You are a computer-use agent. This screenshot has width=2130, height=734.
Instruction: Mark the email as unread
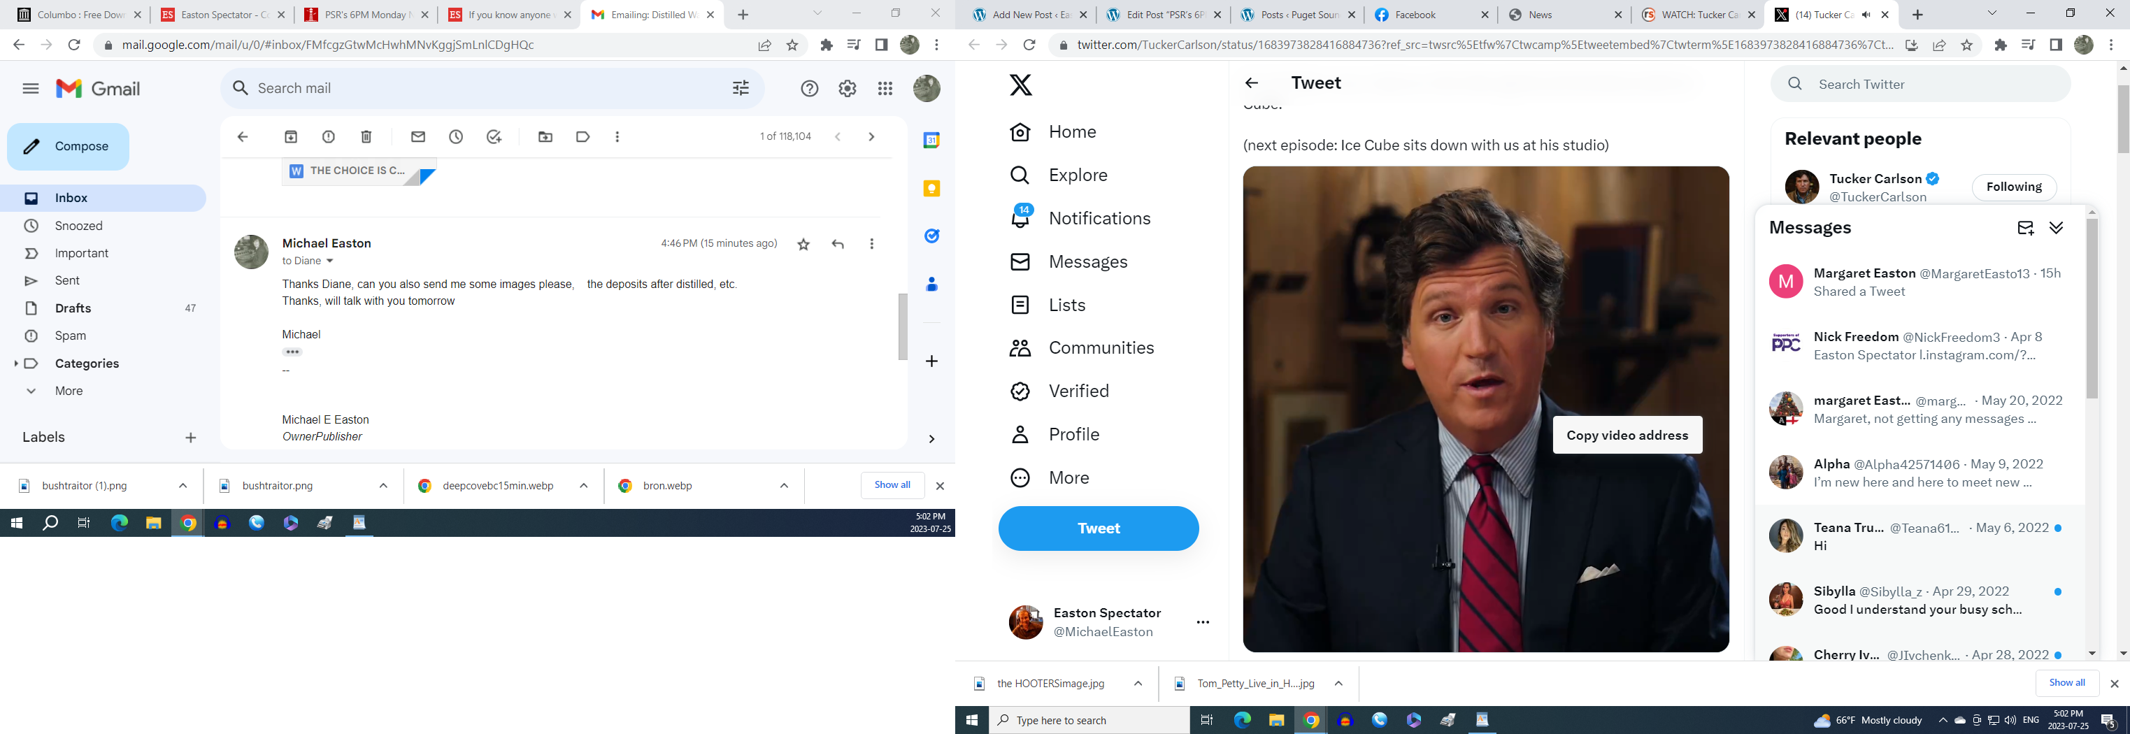(x=417, y=137)
